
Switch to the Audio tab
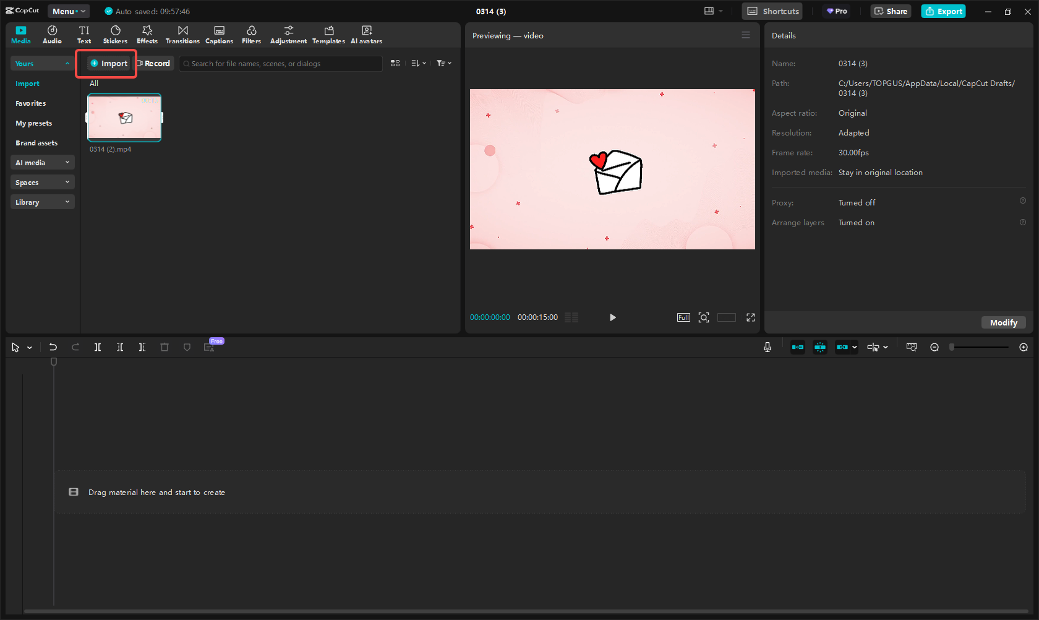coord(52,35)
